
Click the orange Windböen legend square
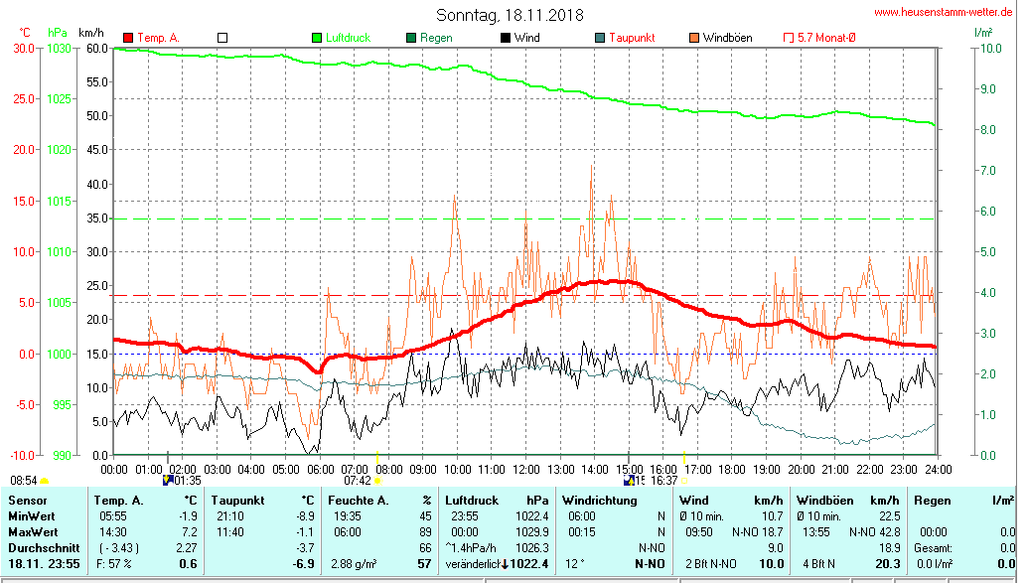point(693,38)
